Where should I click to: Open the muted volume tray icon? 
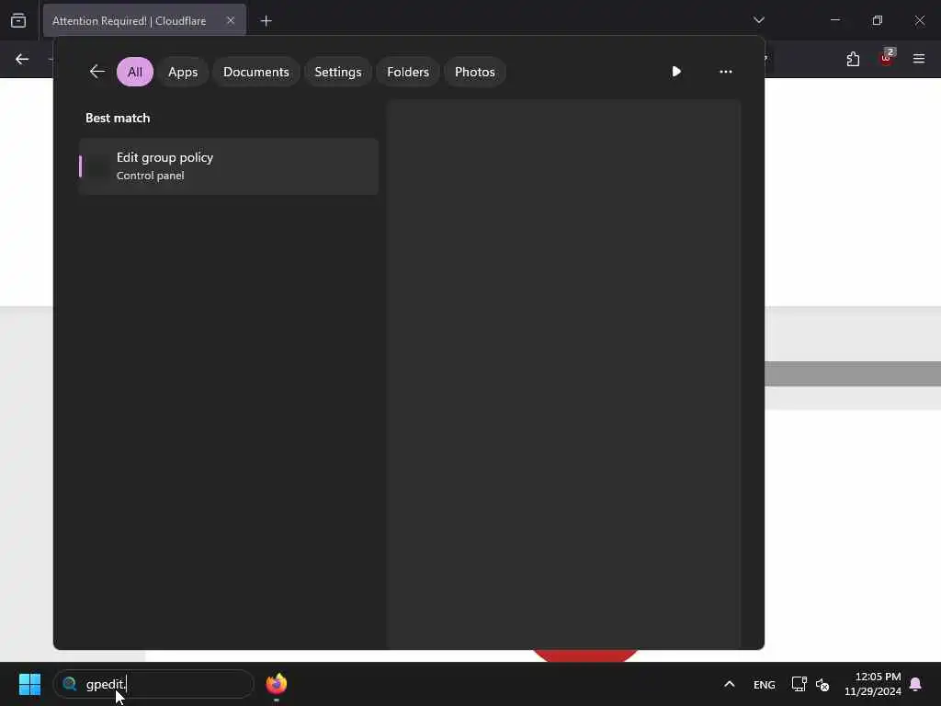pos(822,684)
